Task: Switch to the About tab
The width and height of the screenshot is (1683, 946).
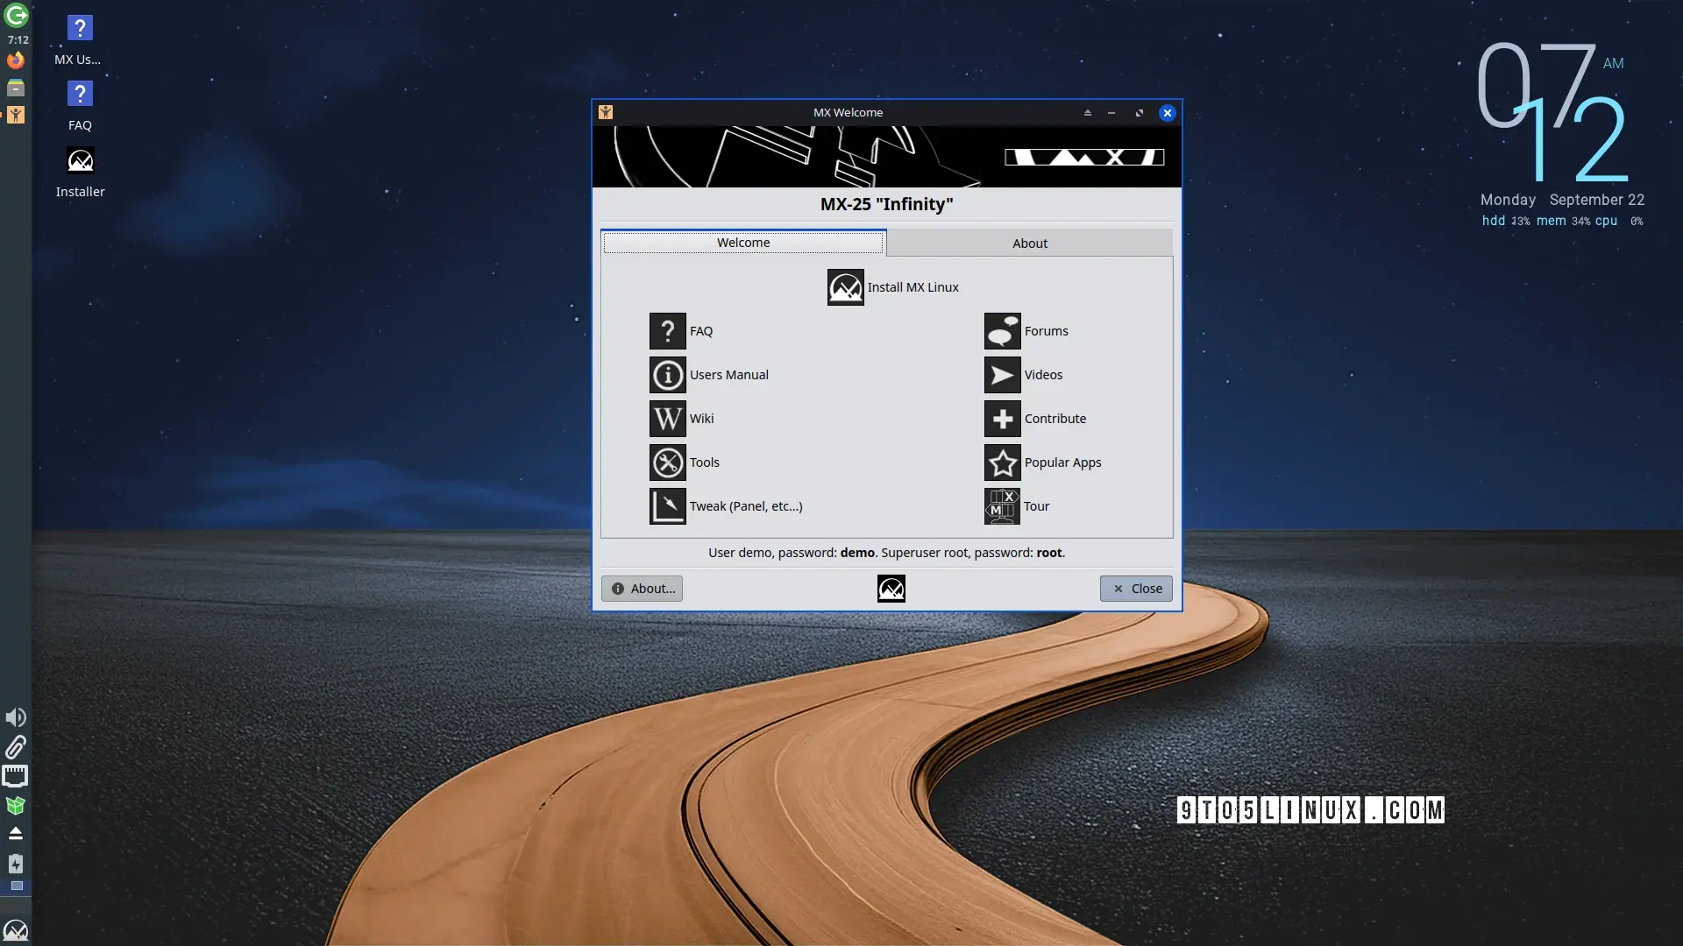Action: tap(1029, 244)
